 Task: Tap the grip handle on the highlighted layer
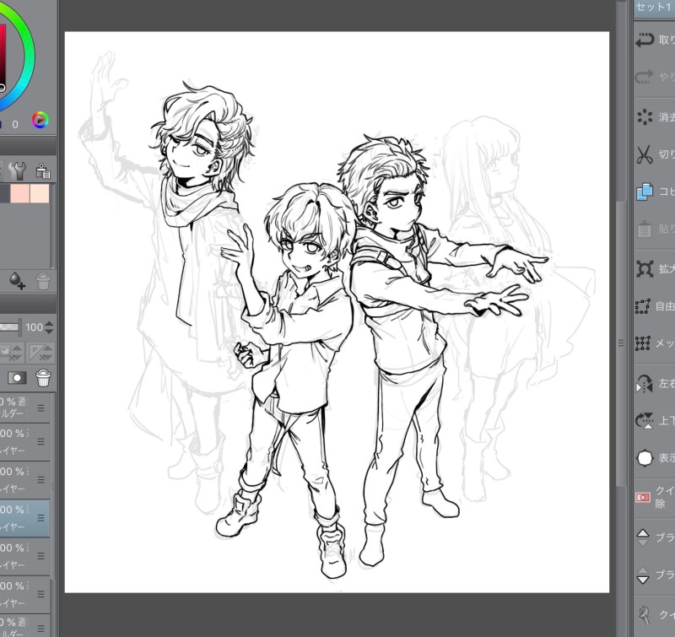click(x=40, y=518)
